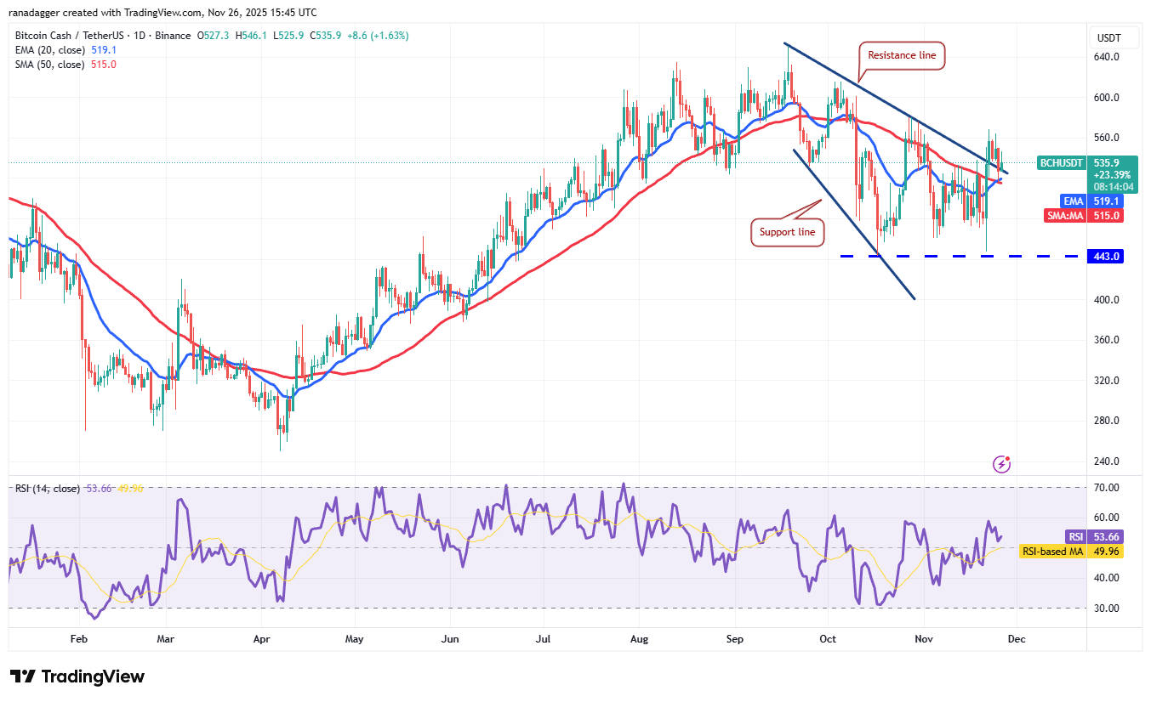Click the purple lightning bolt icon
Screen dimensions: 1151x702
click(1001, 464)
